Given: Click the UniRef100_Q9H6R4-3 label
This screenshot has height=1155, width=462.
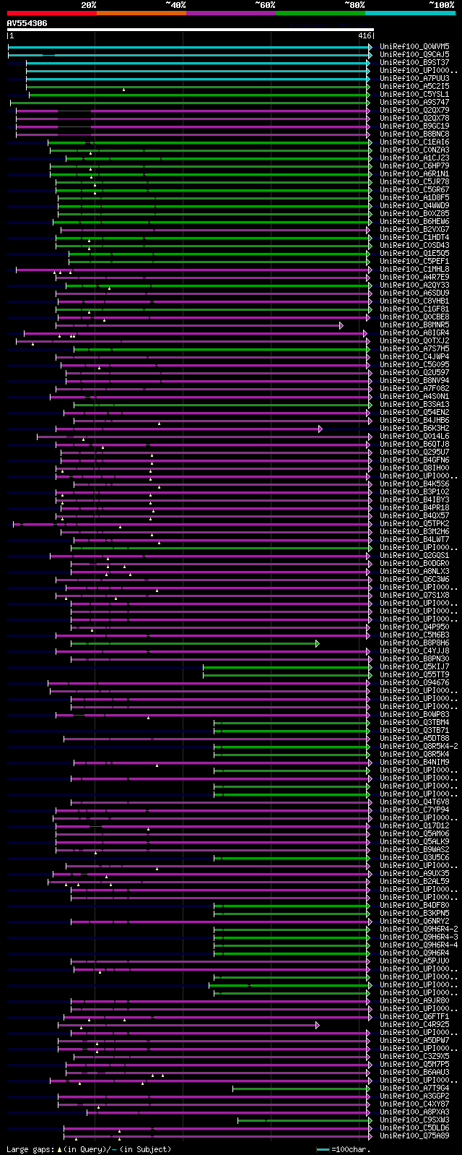Looking at the screenshot, I should pyautogui.click(x=419, y=937).
